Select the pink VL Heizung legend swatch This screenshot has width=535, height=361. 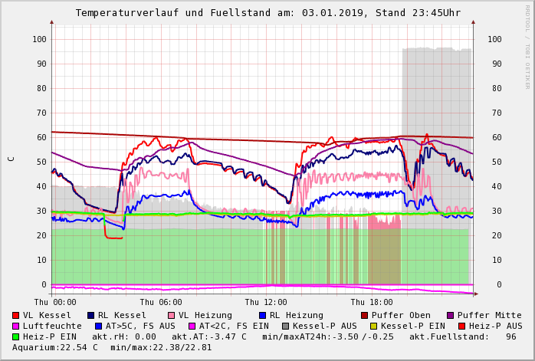tap(171, 315)
